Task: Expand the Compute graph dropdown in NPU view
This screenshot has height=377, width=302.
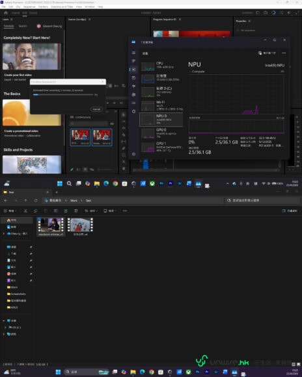Action: click(x=197, y=71)
